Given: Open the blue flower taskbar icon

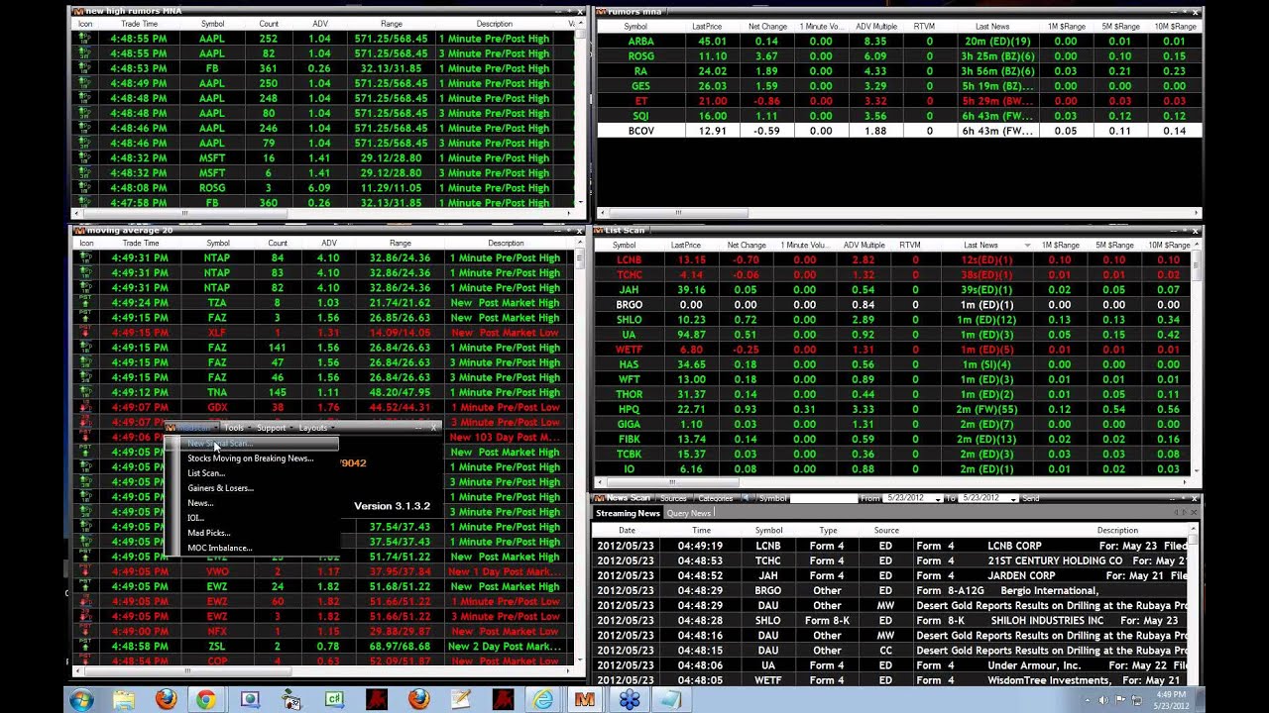Looking at the screenshot, I should pyautogui.click(x=629, y=700).
